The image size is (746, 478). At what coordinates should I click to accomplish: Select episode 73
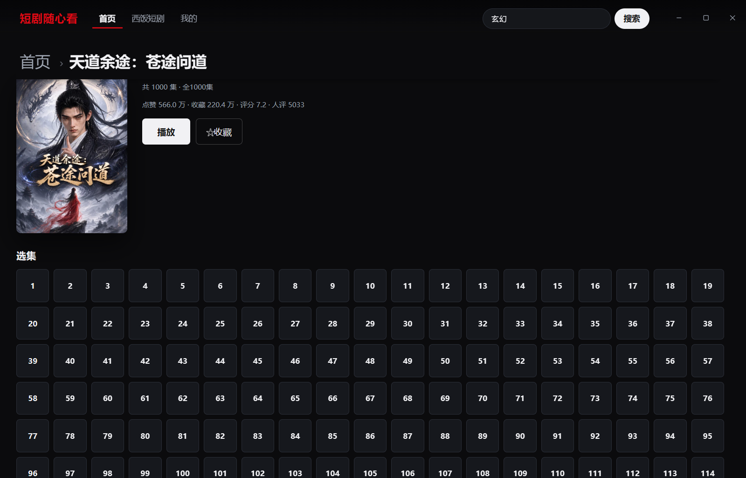tap(595, 398)
